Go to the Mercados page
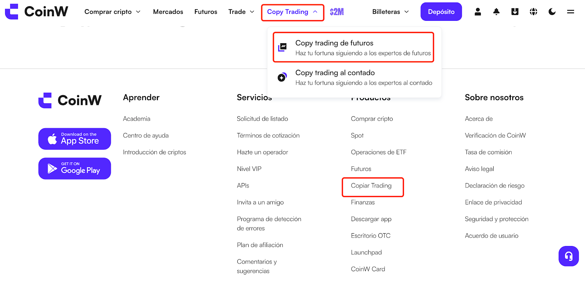 click(168, 12)
